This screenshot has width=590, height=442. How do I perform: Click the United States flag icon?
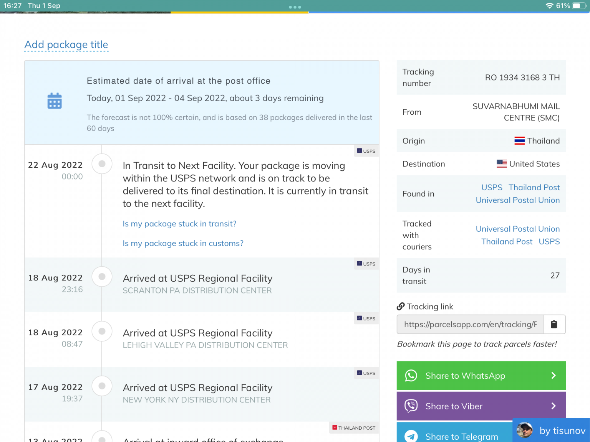[x=502, y=164]
